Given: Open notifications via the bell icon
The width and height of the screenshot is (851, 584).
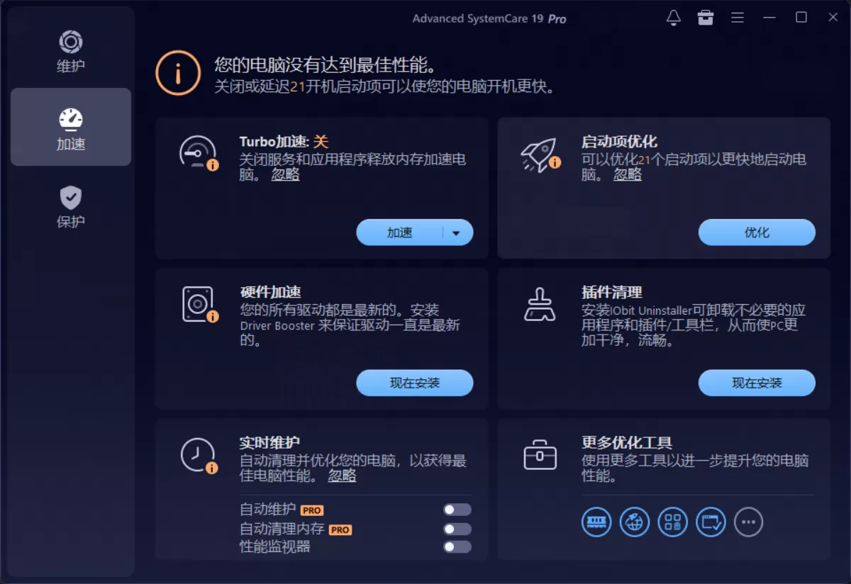Looking at the screenshot, I should (674, 18).
